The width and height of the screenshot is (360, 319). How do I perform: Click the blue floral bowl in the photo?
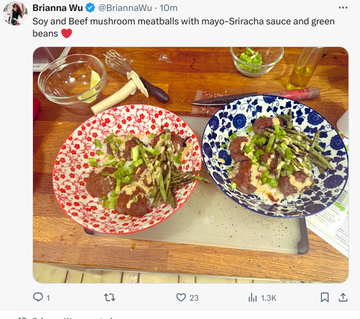275,157
